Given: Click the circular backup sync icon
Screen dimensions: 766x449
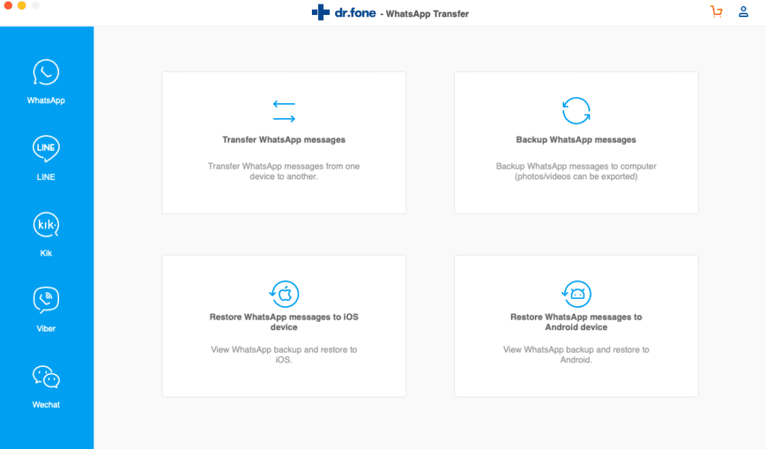Looking at the screenshot, I should [576, 111].
